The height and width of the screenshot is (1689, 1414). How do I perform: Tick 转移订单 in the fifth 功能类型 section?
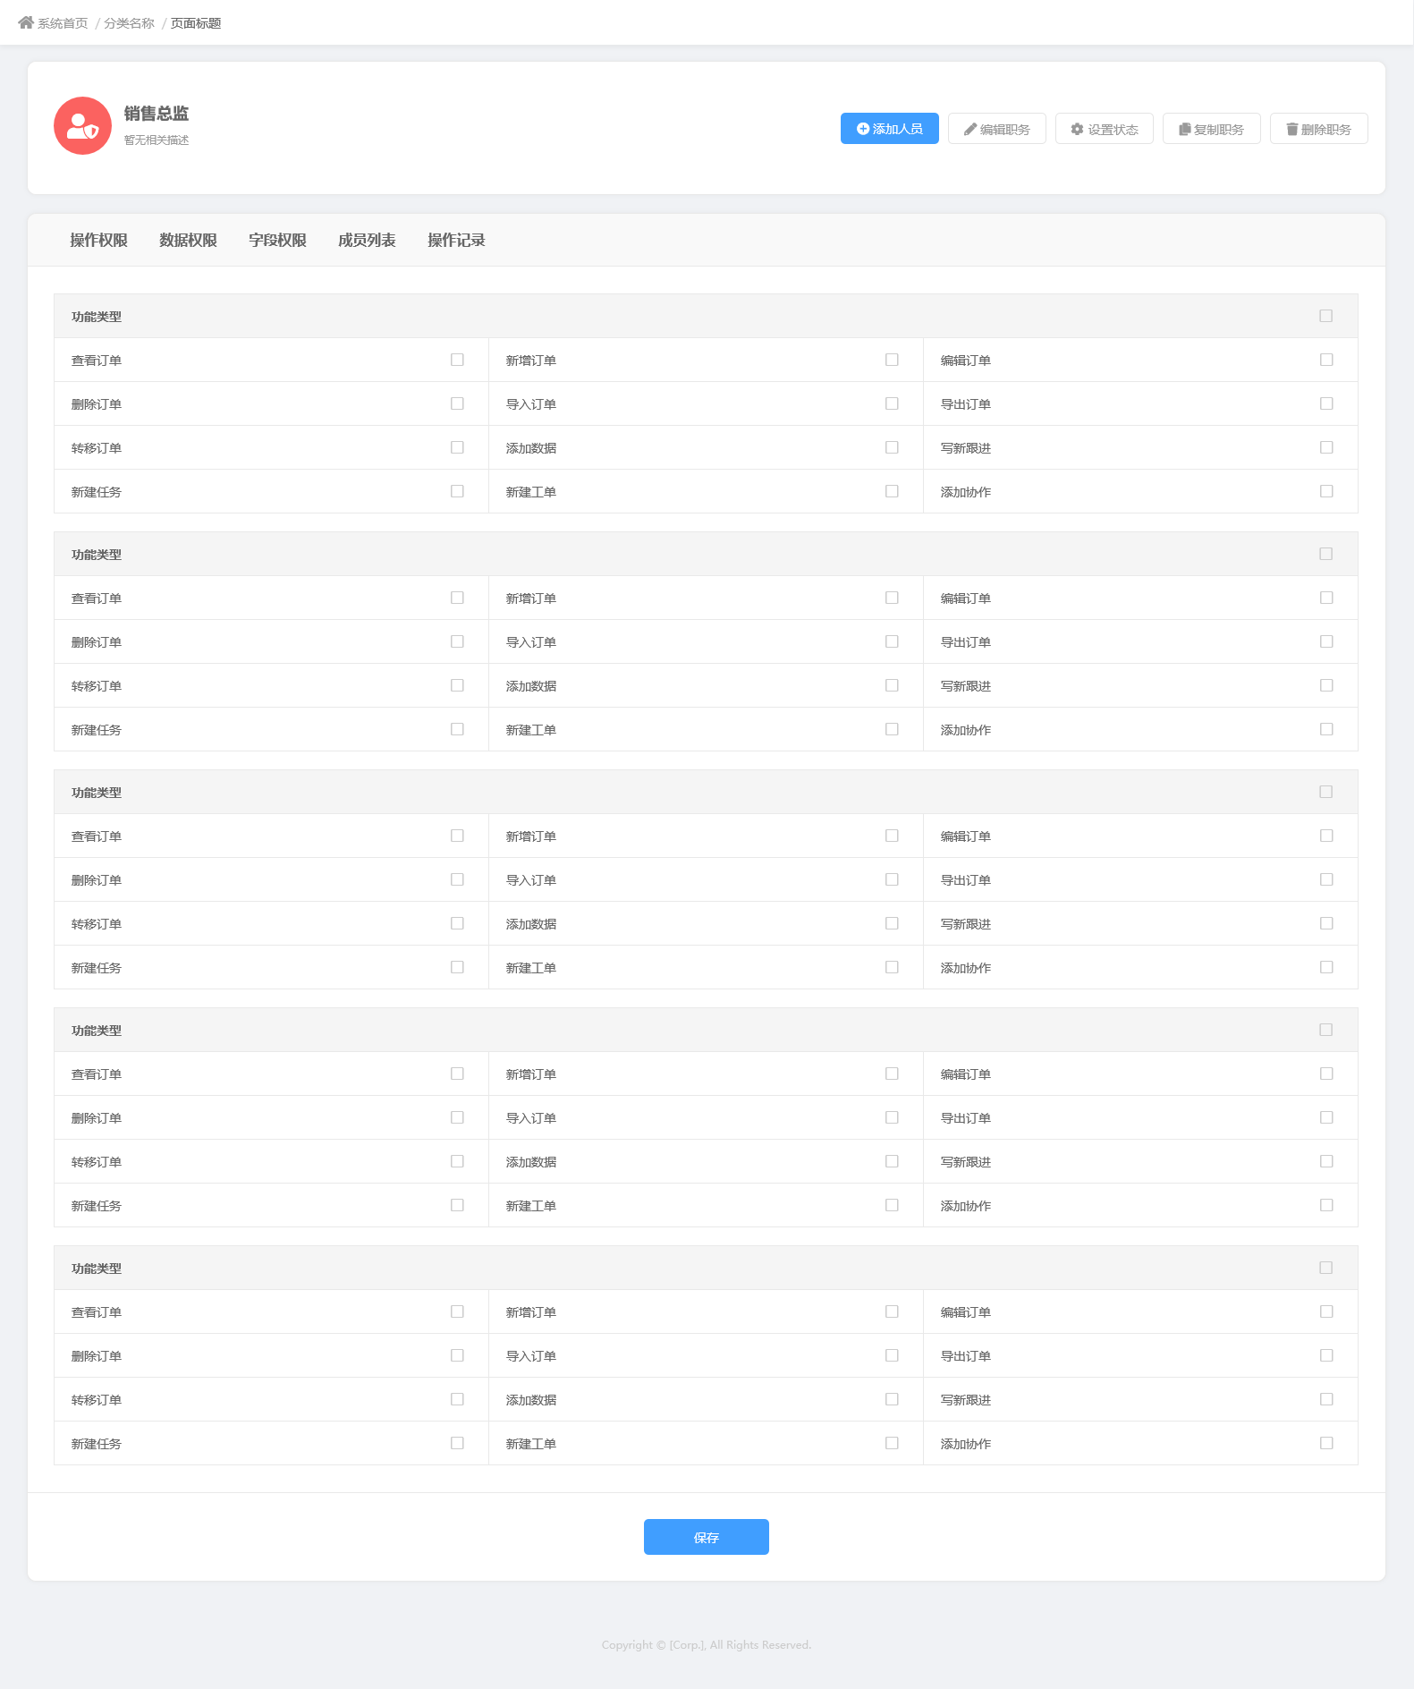coord(457,1399)
